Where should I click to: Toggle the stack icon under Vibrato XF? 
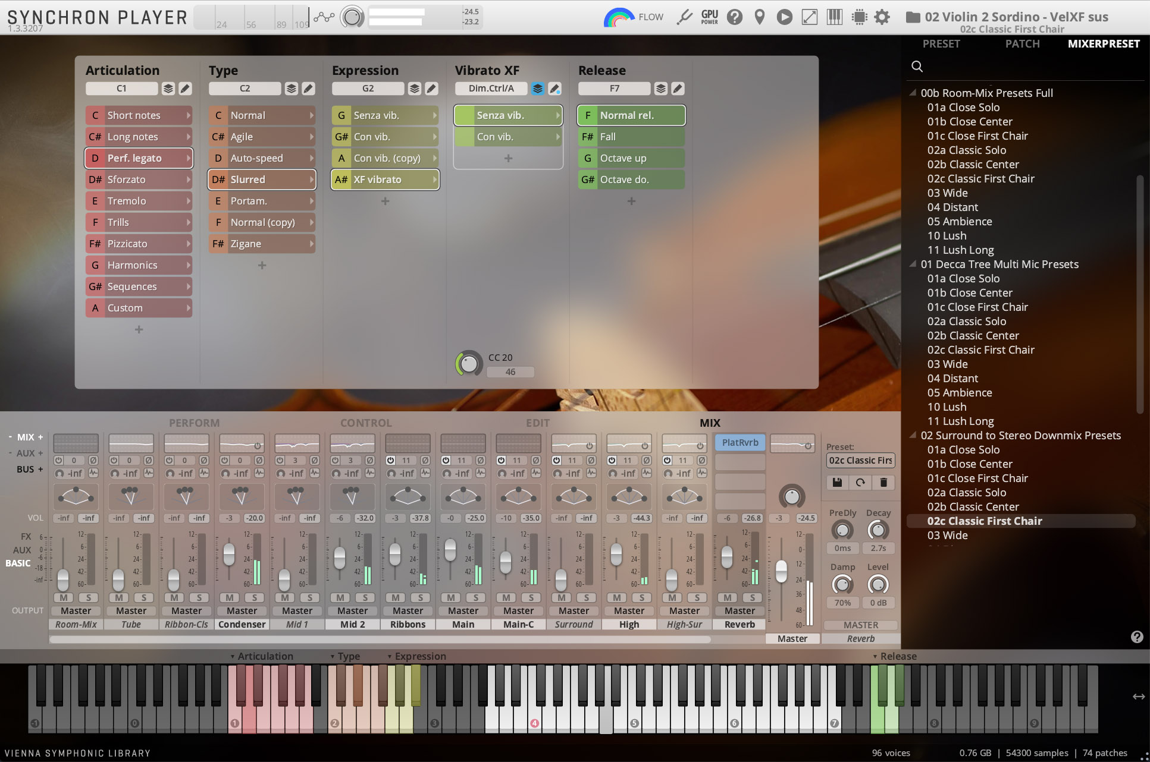click(538, 89)
